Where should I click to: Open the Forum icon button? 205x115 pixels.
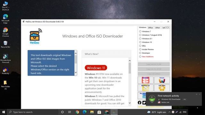162,80
